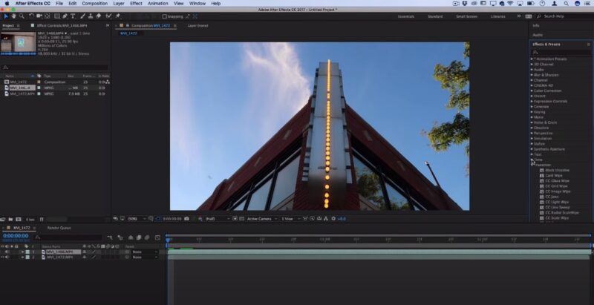Open the Half resolution dropdown
Image resolution: width=594 pixels, height=305 pixels.
pos(217,219)
